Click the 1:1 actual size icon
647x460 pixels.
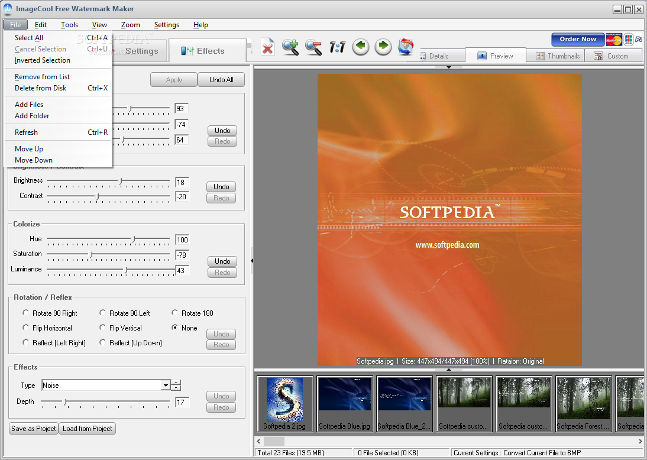coord(337,47)
